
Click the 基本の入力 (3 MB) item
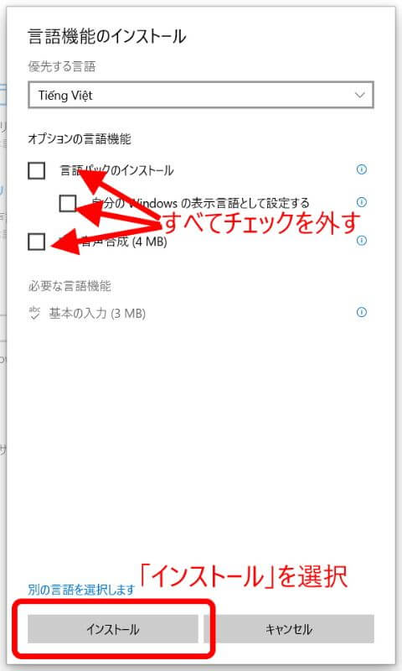pos(97,313)
